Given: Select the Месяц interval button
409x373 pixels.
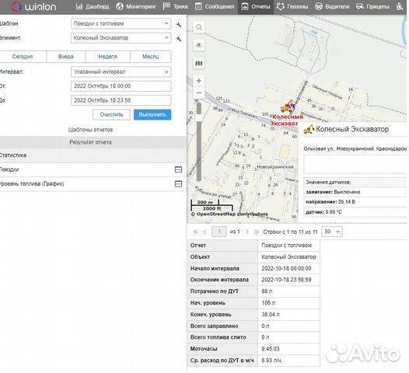Looking at the screenshot, I should coord(151,57).
